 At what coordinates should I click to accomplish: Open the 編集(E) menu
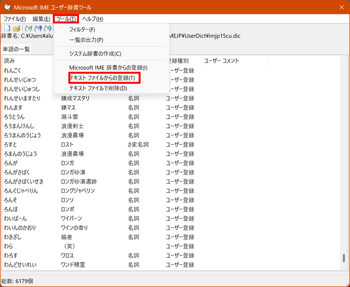point(41,19)
